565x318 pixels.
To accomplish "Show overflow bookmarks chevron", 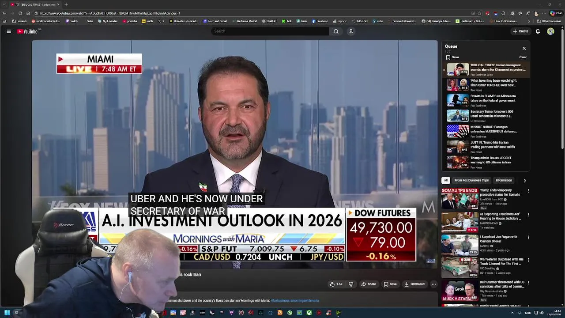I will coord(529,21).
